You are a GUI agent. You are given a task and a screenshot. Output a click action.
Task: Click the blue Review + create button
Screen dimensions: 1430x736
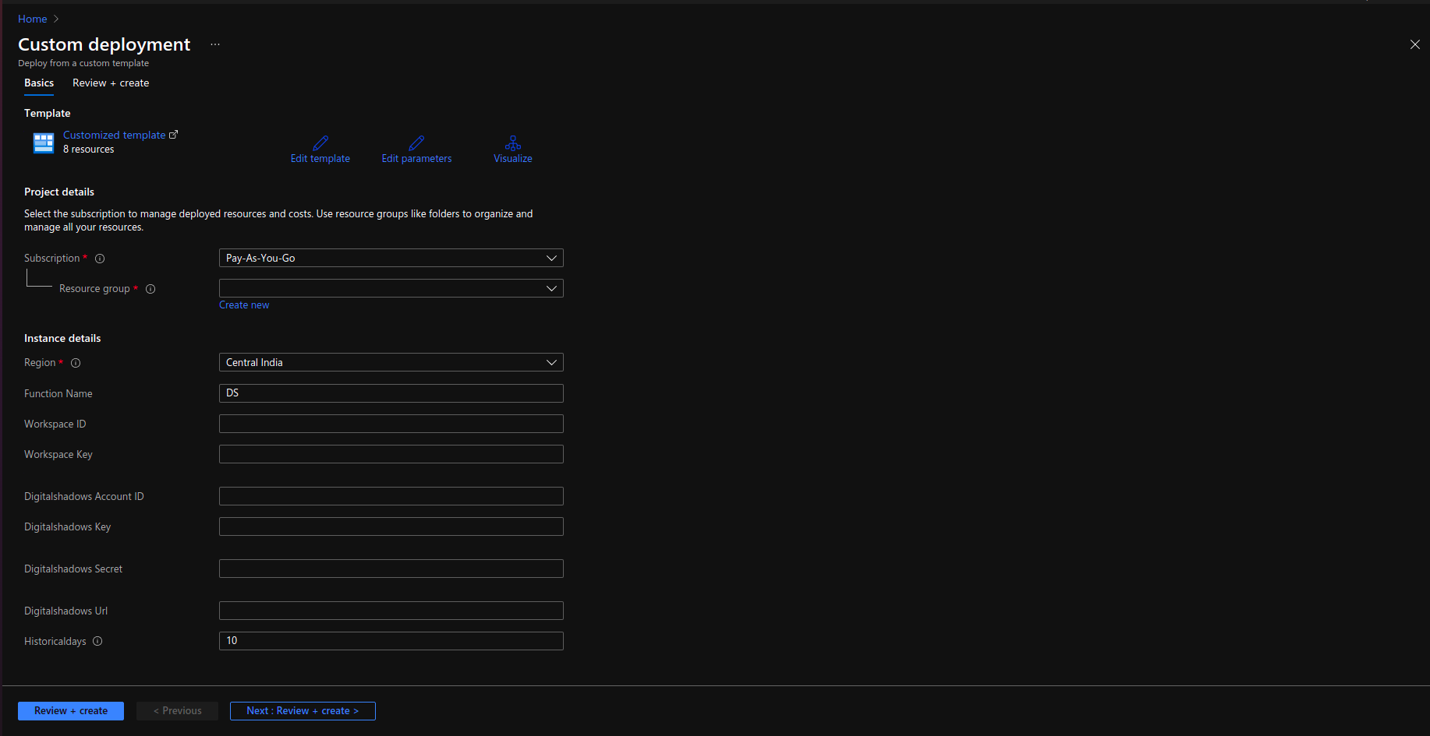[x=71, y=711]
